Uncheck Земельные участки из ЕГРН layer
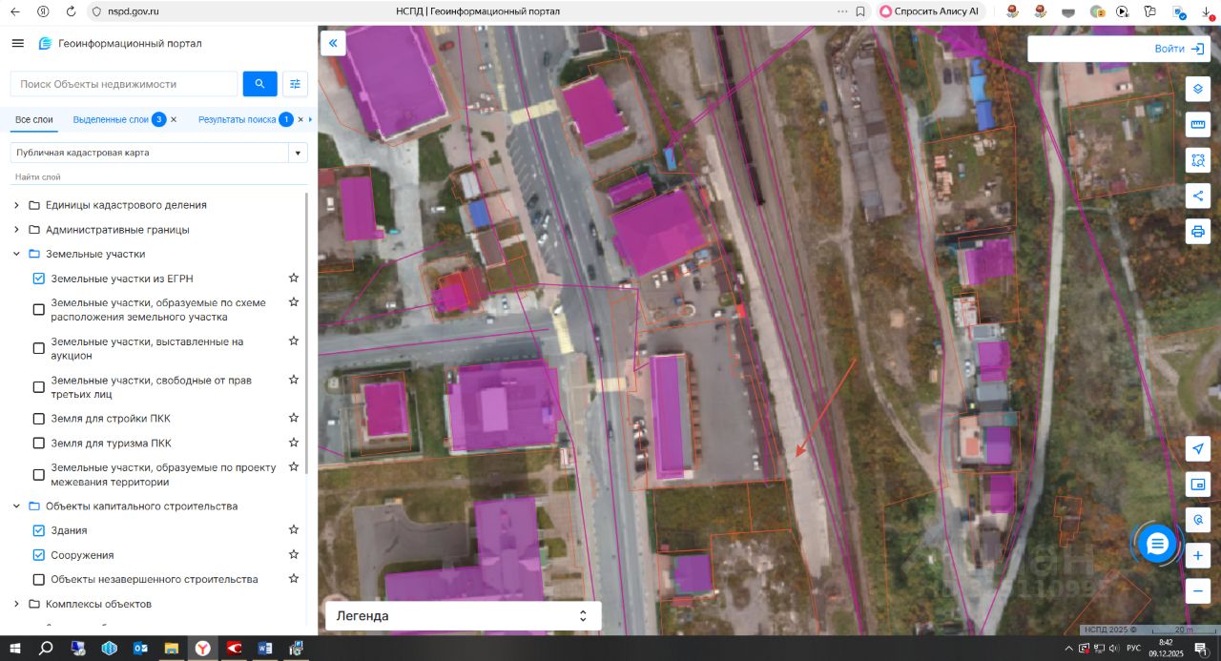 coord(39,279)
